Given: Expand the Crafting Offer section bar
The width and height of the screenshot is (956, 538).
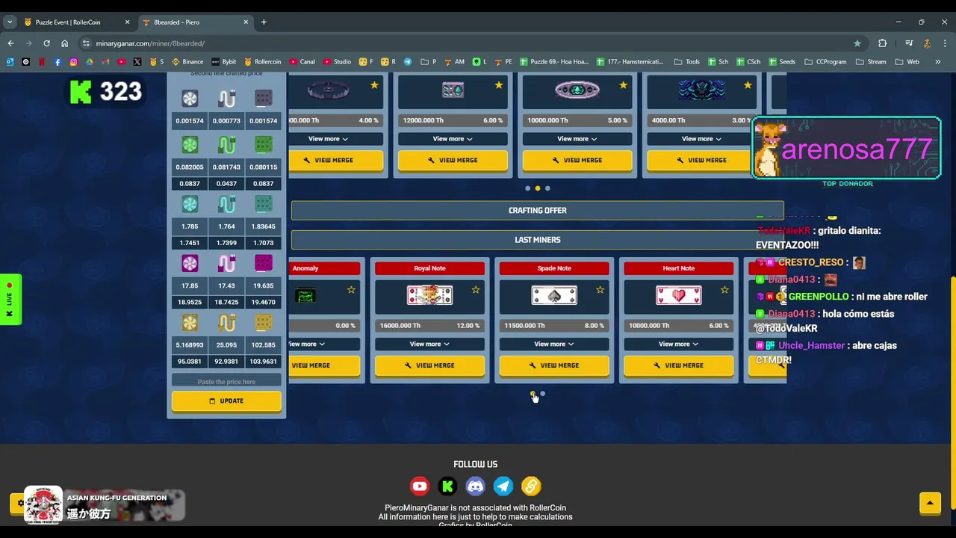Looking at the screenshot, I should click(538, 211).
